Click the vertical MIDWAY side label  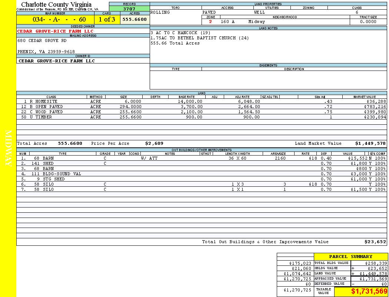point(8,148)
